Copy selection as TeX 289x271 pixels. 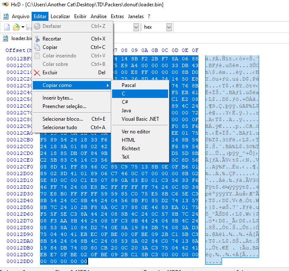click(140, 157)
